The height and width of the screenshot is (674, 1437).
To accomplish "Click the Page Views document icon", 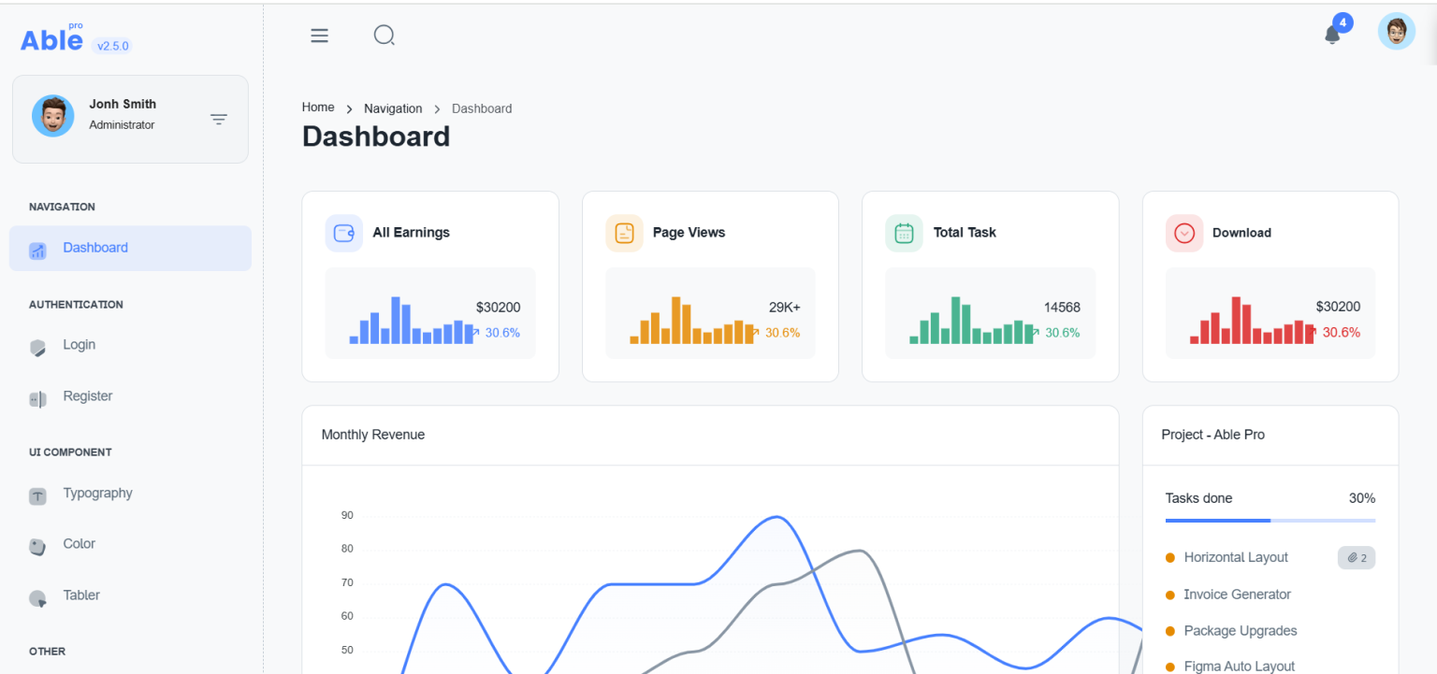I will click(623, 232).
